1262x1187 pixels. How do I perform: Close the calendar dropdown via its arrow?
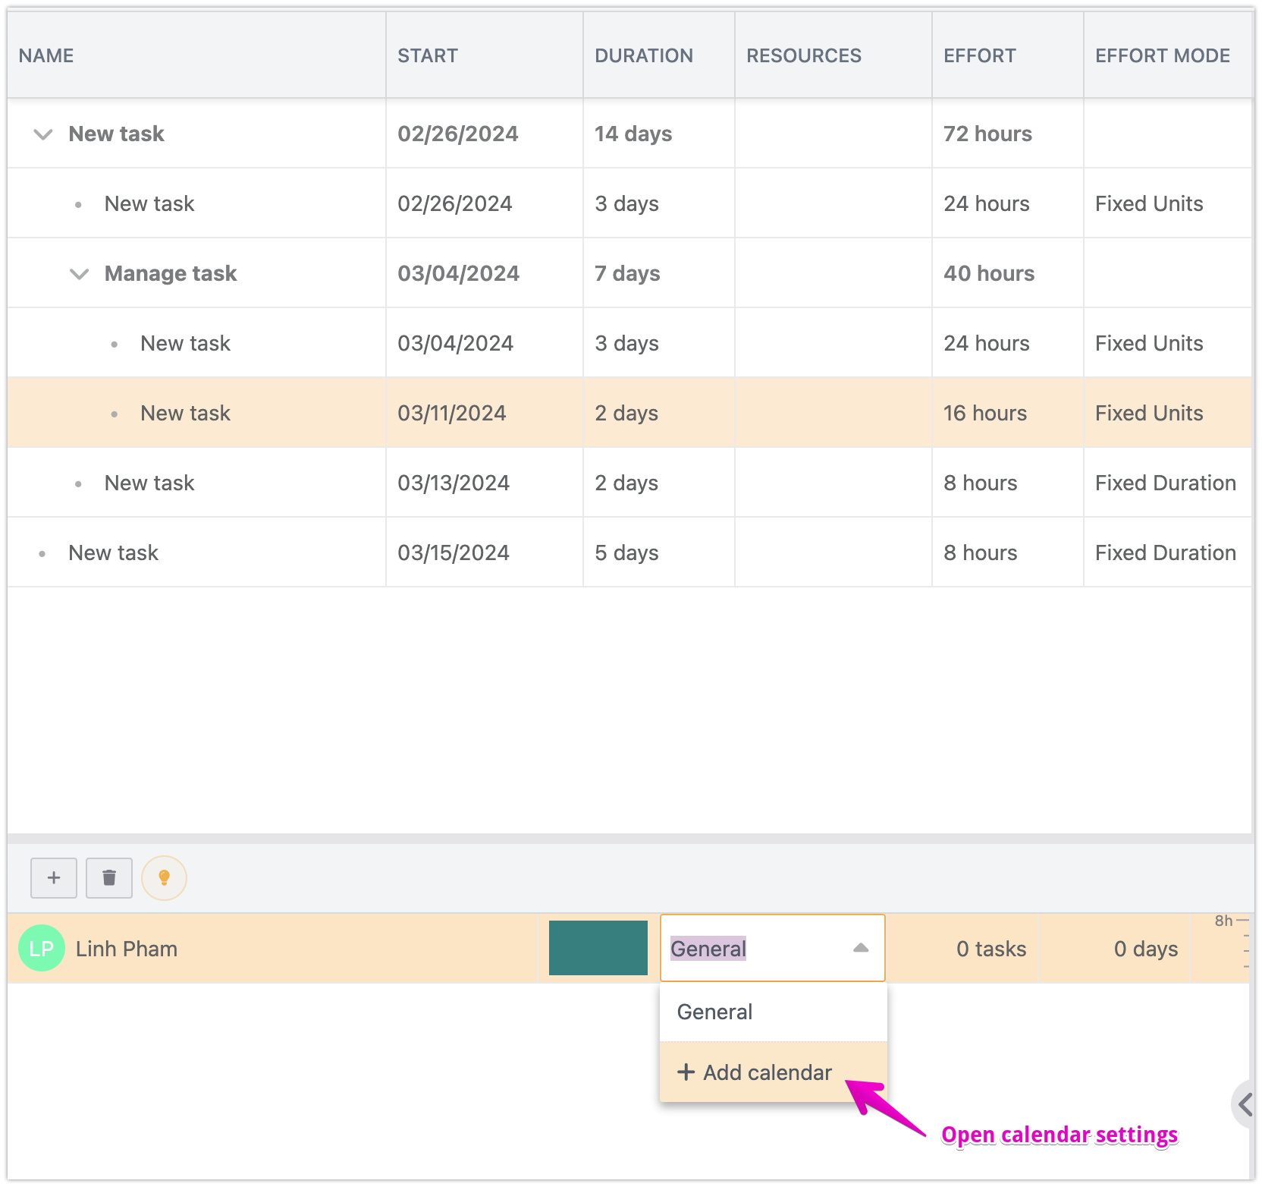click(861, 947)
